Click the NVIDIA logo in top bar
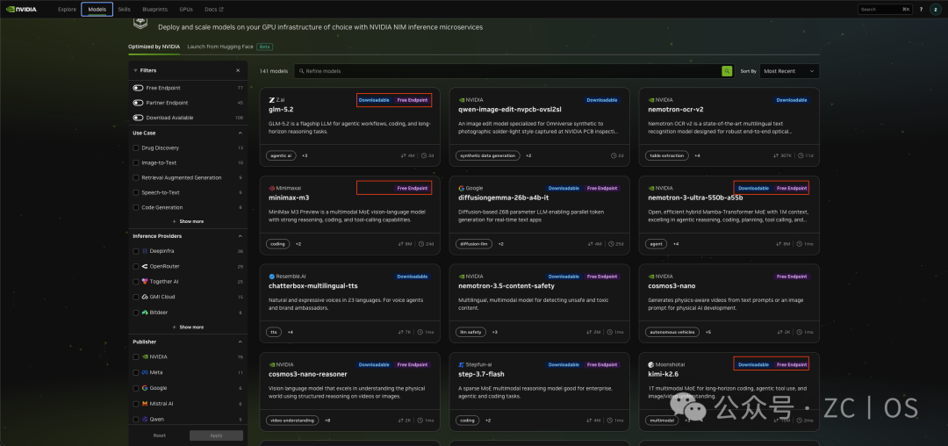Viewport: 948px width, 446px height. 21,9
